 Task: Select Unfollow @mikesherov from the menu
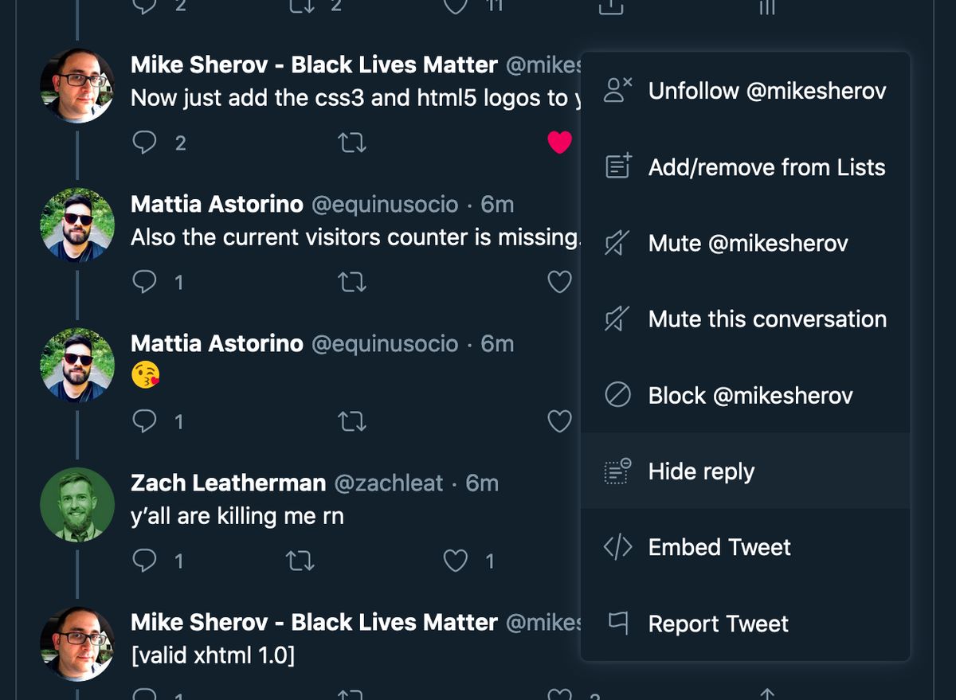(x=746, y=91)
